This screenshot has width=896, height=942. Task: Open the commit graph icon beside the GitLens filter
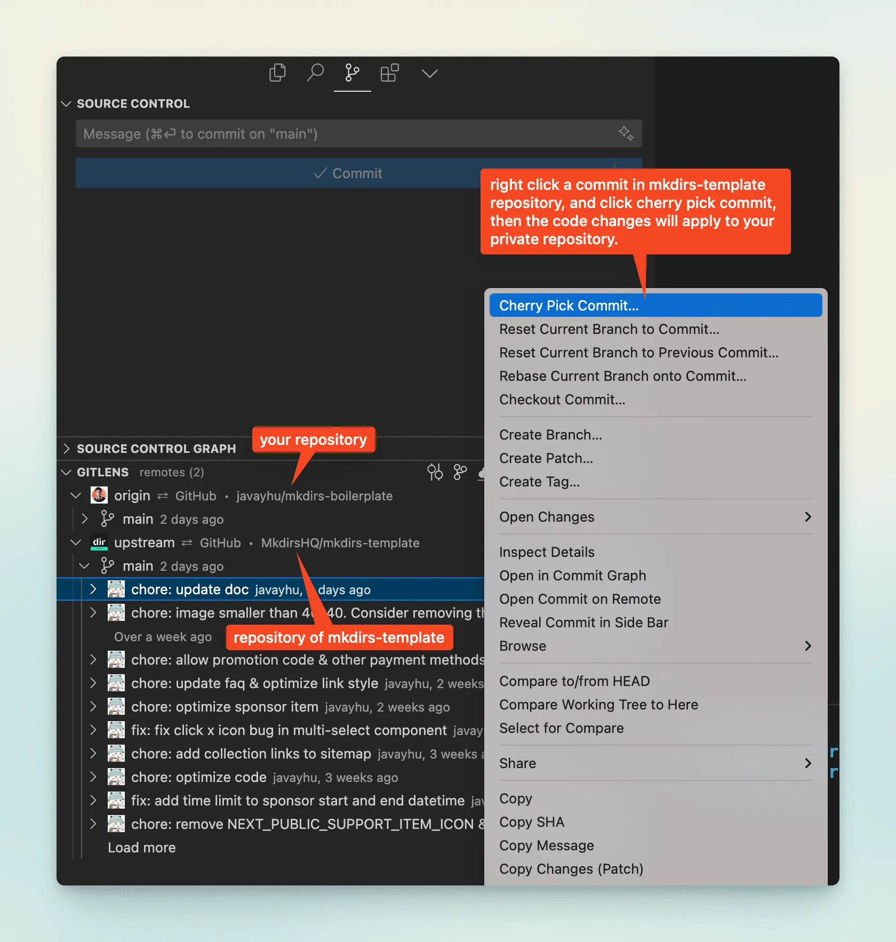click(459, 473)
